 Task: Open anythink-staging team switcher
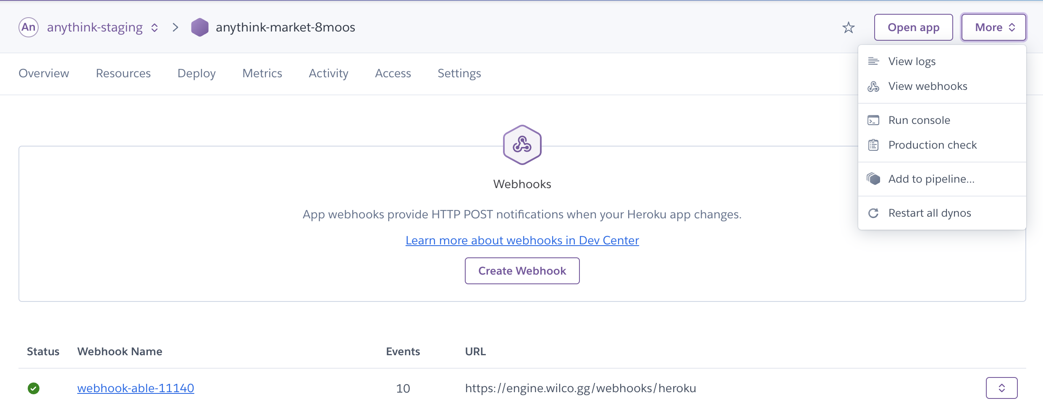click(102, 27)
